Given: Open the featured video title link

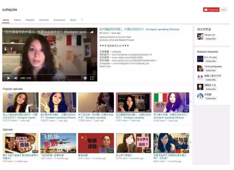Looking at the screenshot, I should 139,29.
